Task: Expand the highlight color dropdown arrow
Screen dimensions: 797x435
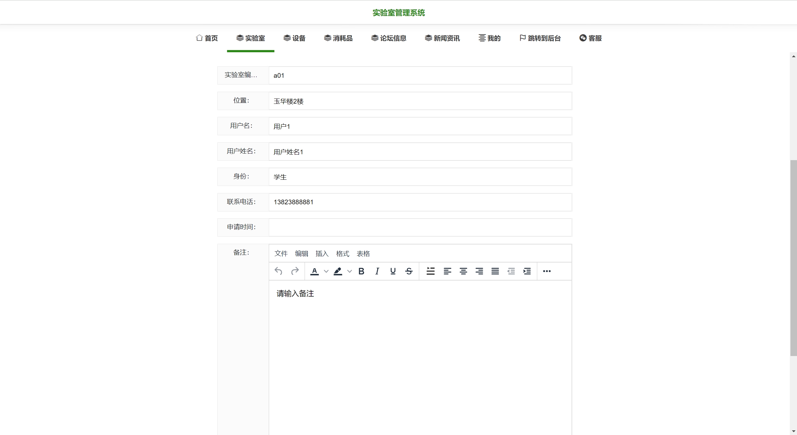Action: [x=349, y=271]
